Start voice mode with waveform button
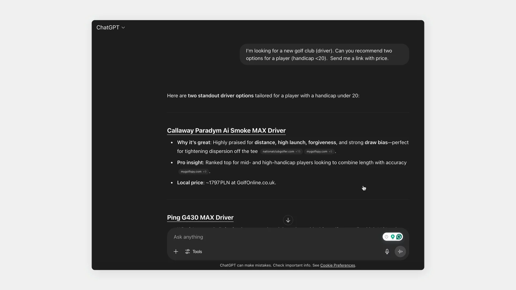 [x=400, y=252]
